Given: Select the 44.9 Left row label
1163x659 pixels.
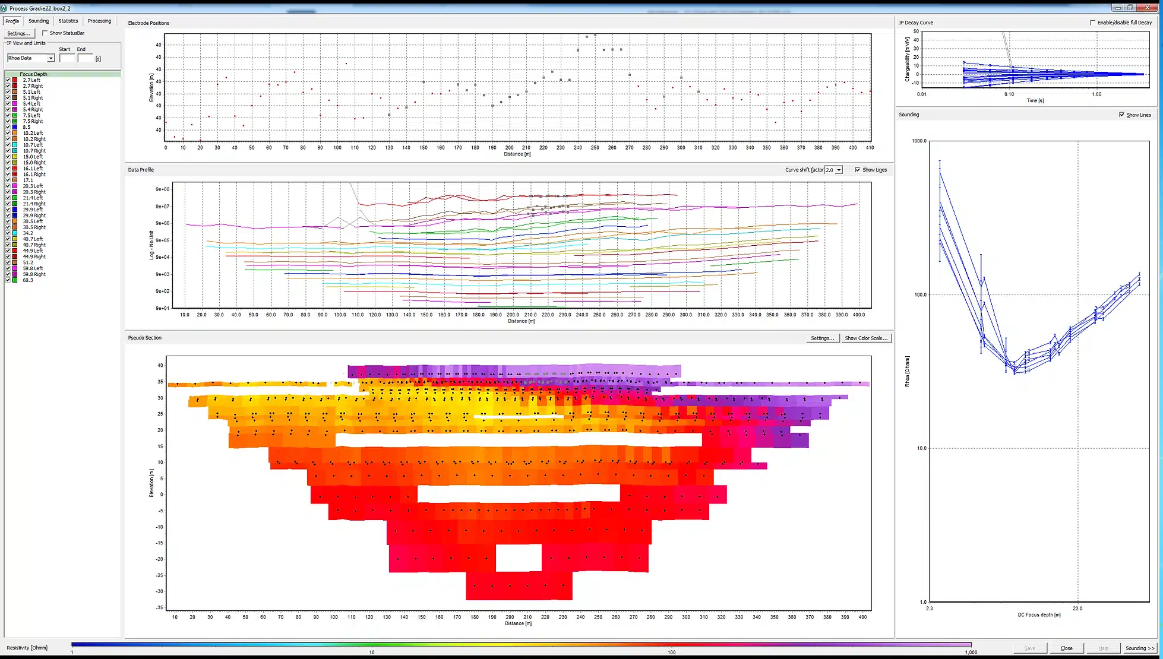Looking at the screenshot, I should (33, 251).
